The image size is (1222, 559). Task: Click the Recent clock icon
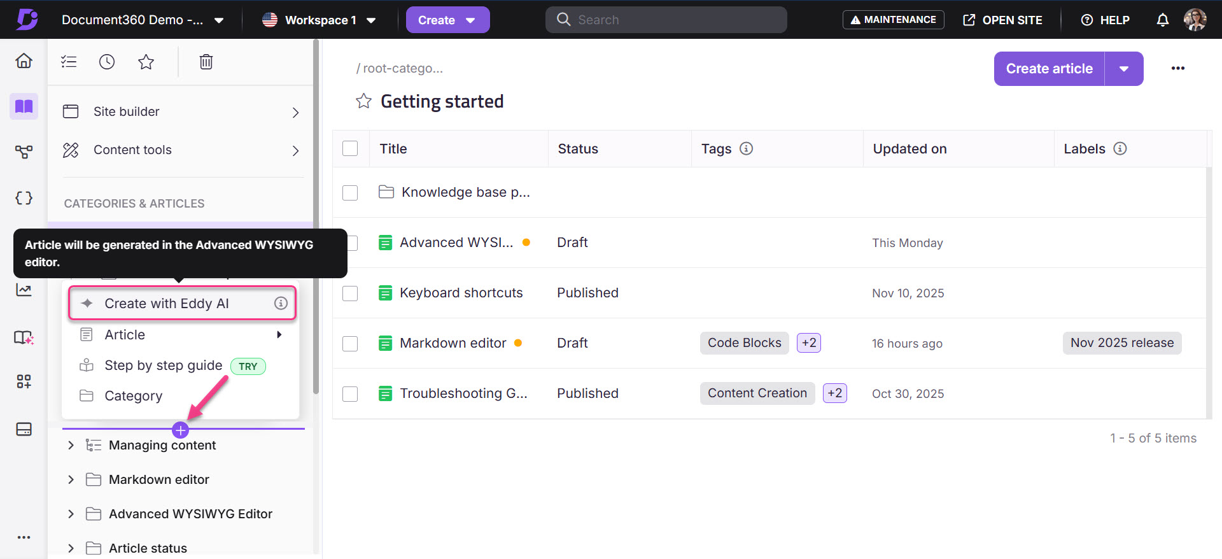click(107, 62)
